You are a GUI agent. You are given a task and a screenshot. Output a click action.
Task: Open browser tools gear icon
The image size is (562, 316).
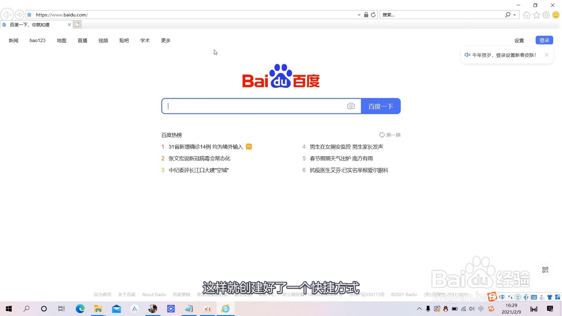pos(546,15)
